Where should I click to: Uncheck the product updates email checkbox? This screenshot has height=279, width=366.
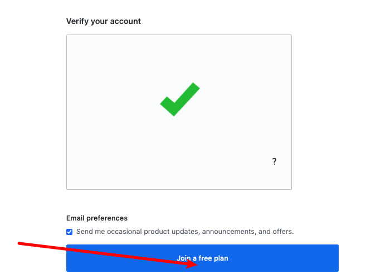coord(69,232)
